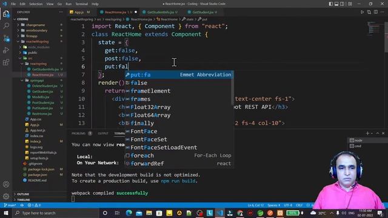Open DeleteStudent.jsx in the explorer
The image size is (388, 218).
point(44,86)
